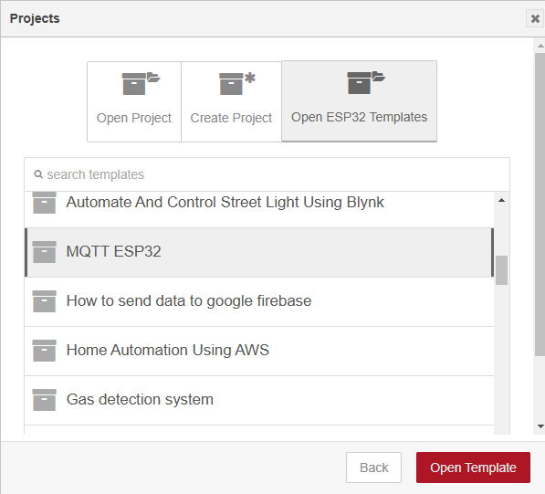Click the archive icon beside MQTT ESP32

[x=44, y=252]
